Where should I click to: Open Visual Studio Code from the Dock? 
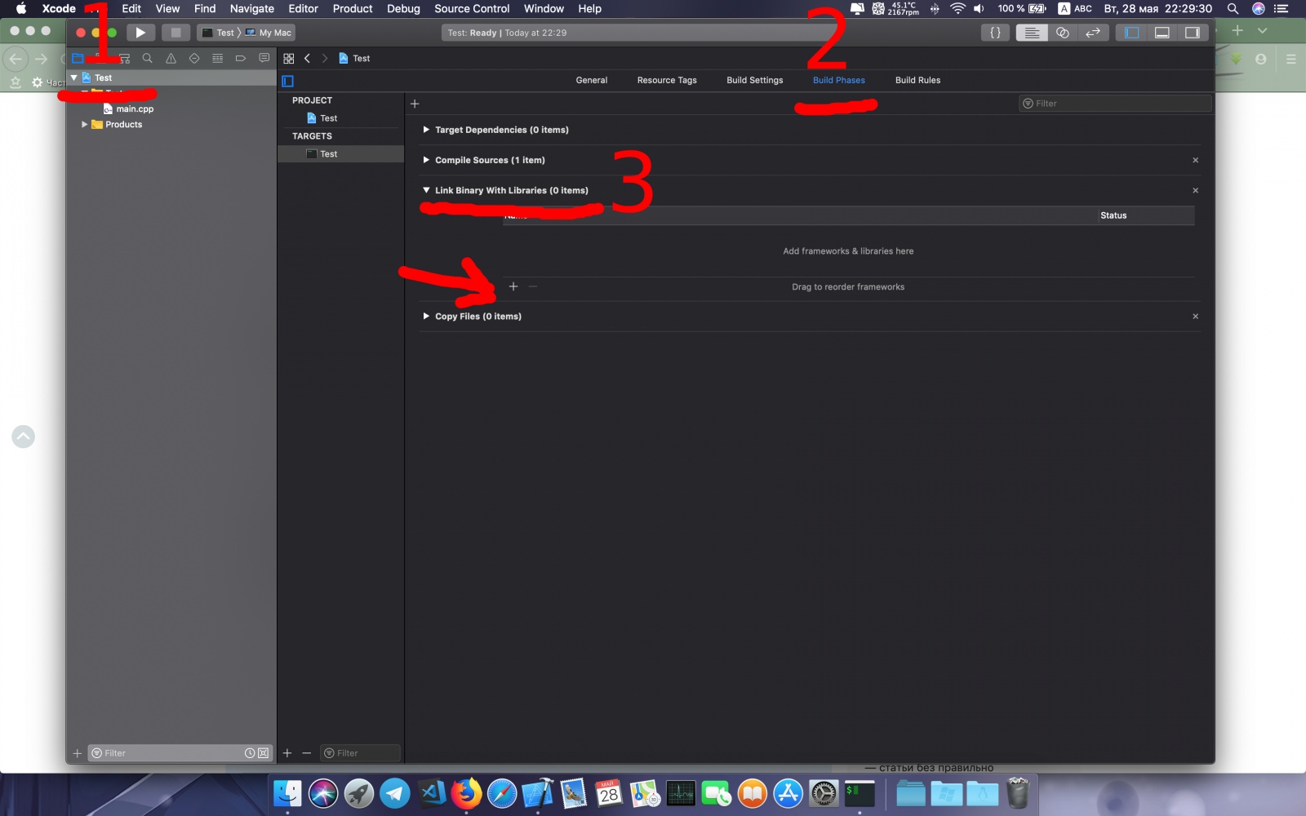431,792
